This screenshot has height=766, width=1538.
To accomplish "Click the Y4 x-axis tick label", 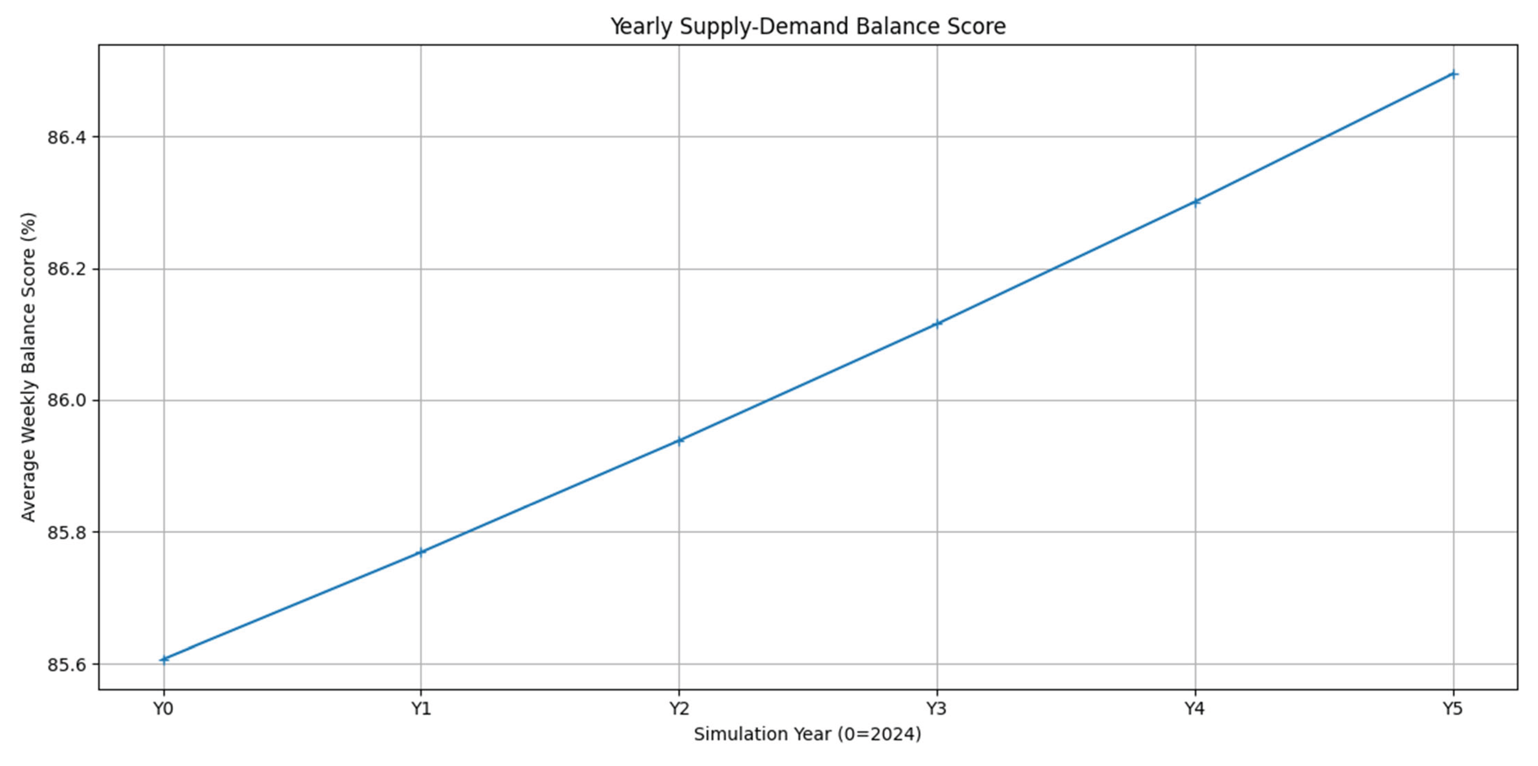I will click(x=1195, y=709).
